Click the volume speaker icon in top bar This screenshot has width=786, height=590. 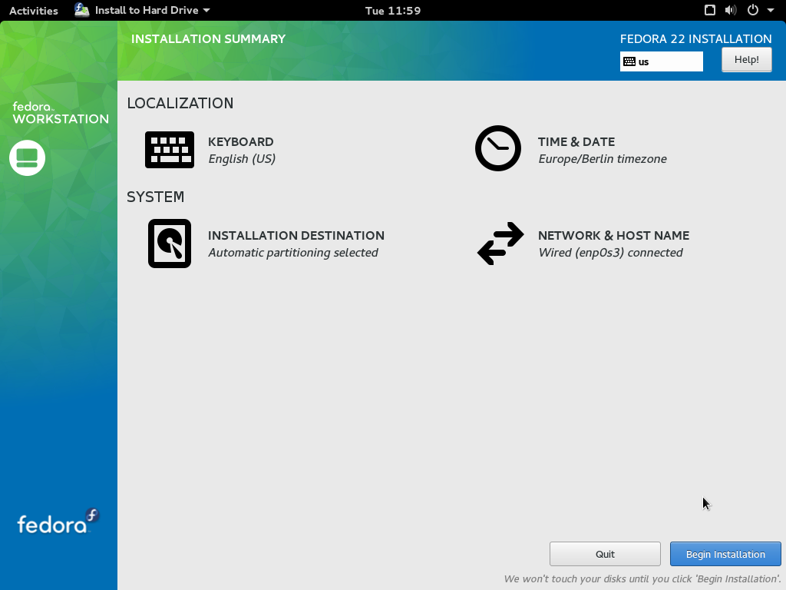(x=730, y=11)
